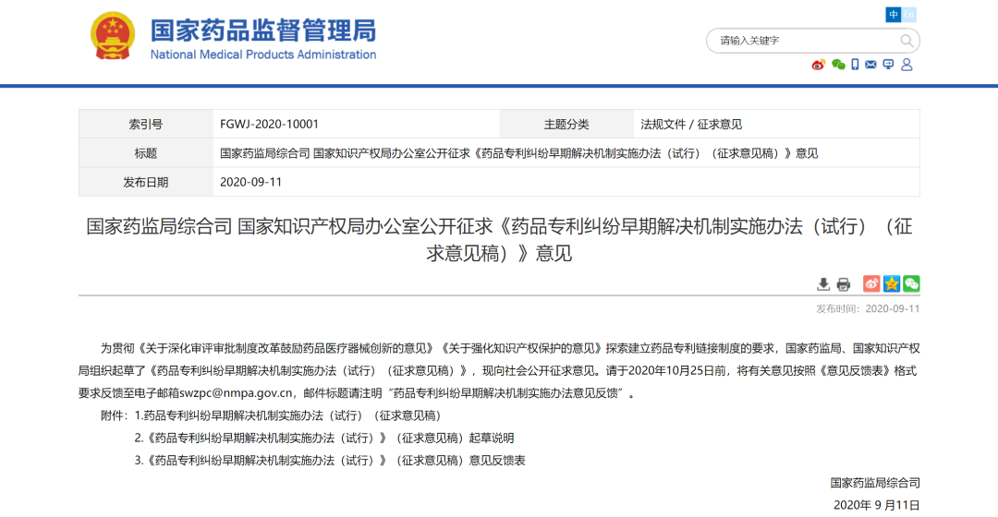The width and height of the screenshot is (998, 517).
Task: Click email swzpc@nmpa.gov.cn in paragraph
Action: pyautogui.click(x=237, y=393)
